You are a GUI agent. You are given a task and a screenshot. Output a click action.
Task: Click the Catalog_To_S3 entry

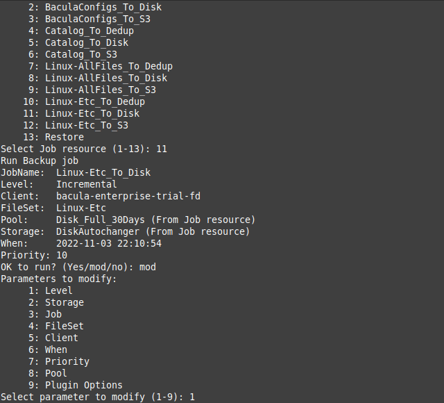click(x=72, y=54)
